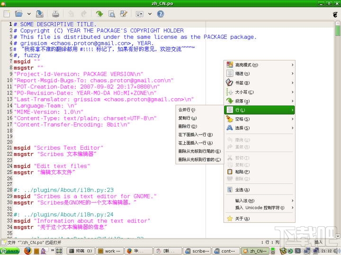Click the broom icon beside 空格
This screenshot has height=255, width=341.
[x=230, y=119]
